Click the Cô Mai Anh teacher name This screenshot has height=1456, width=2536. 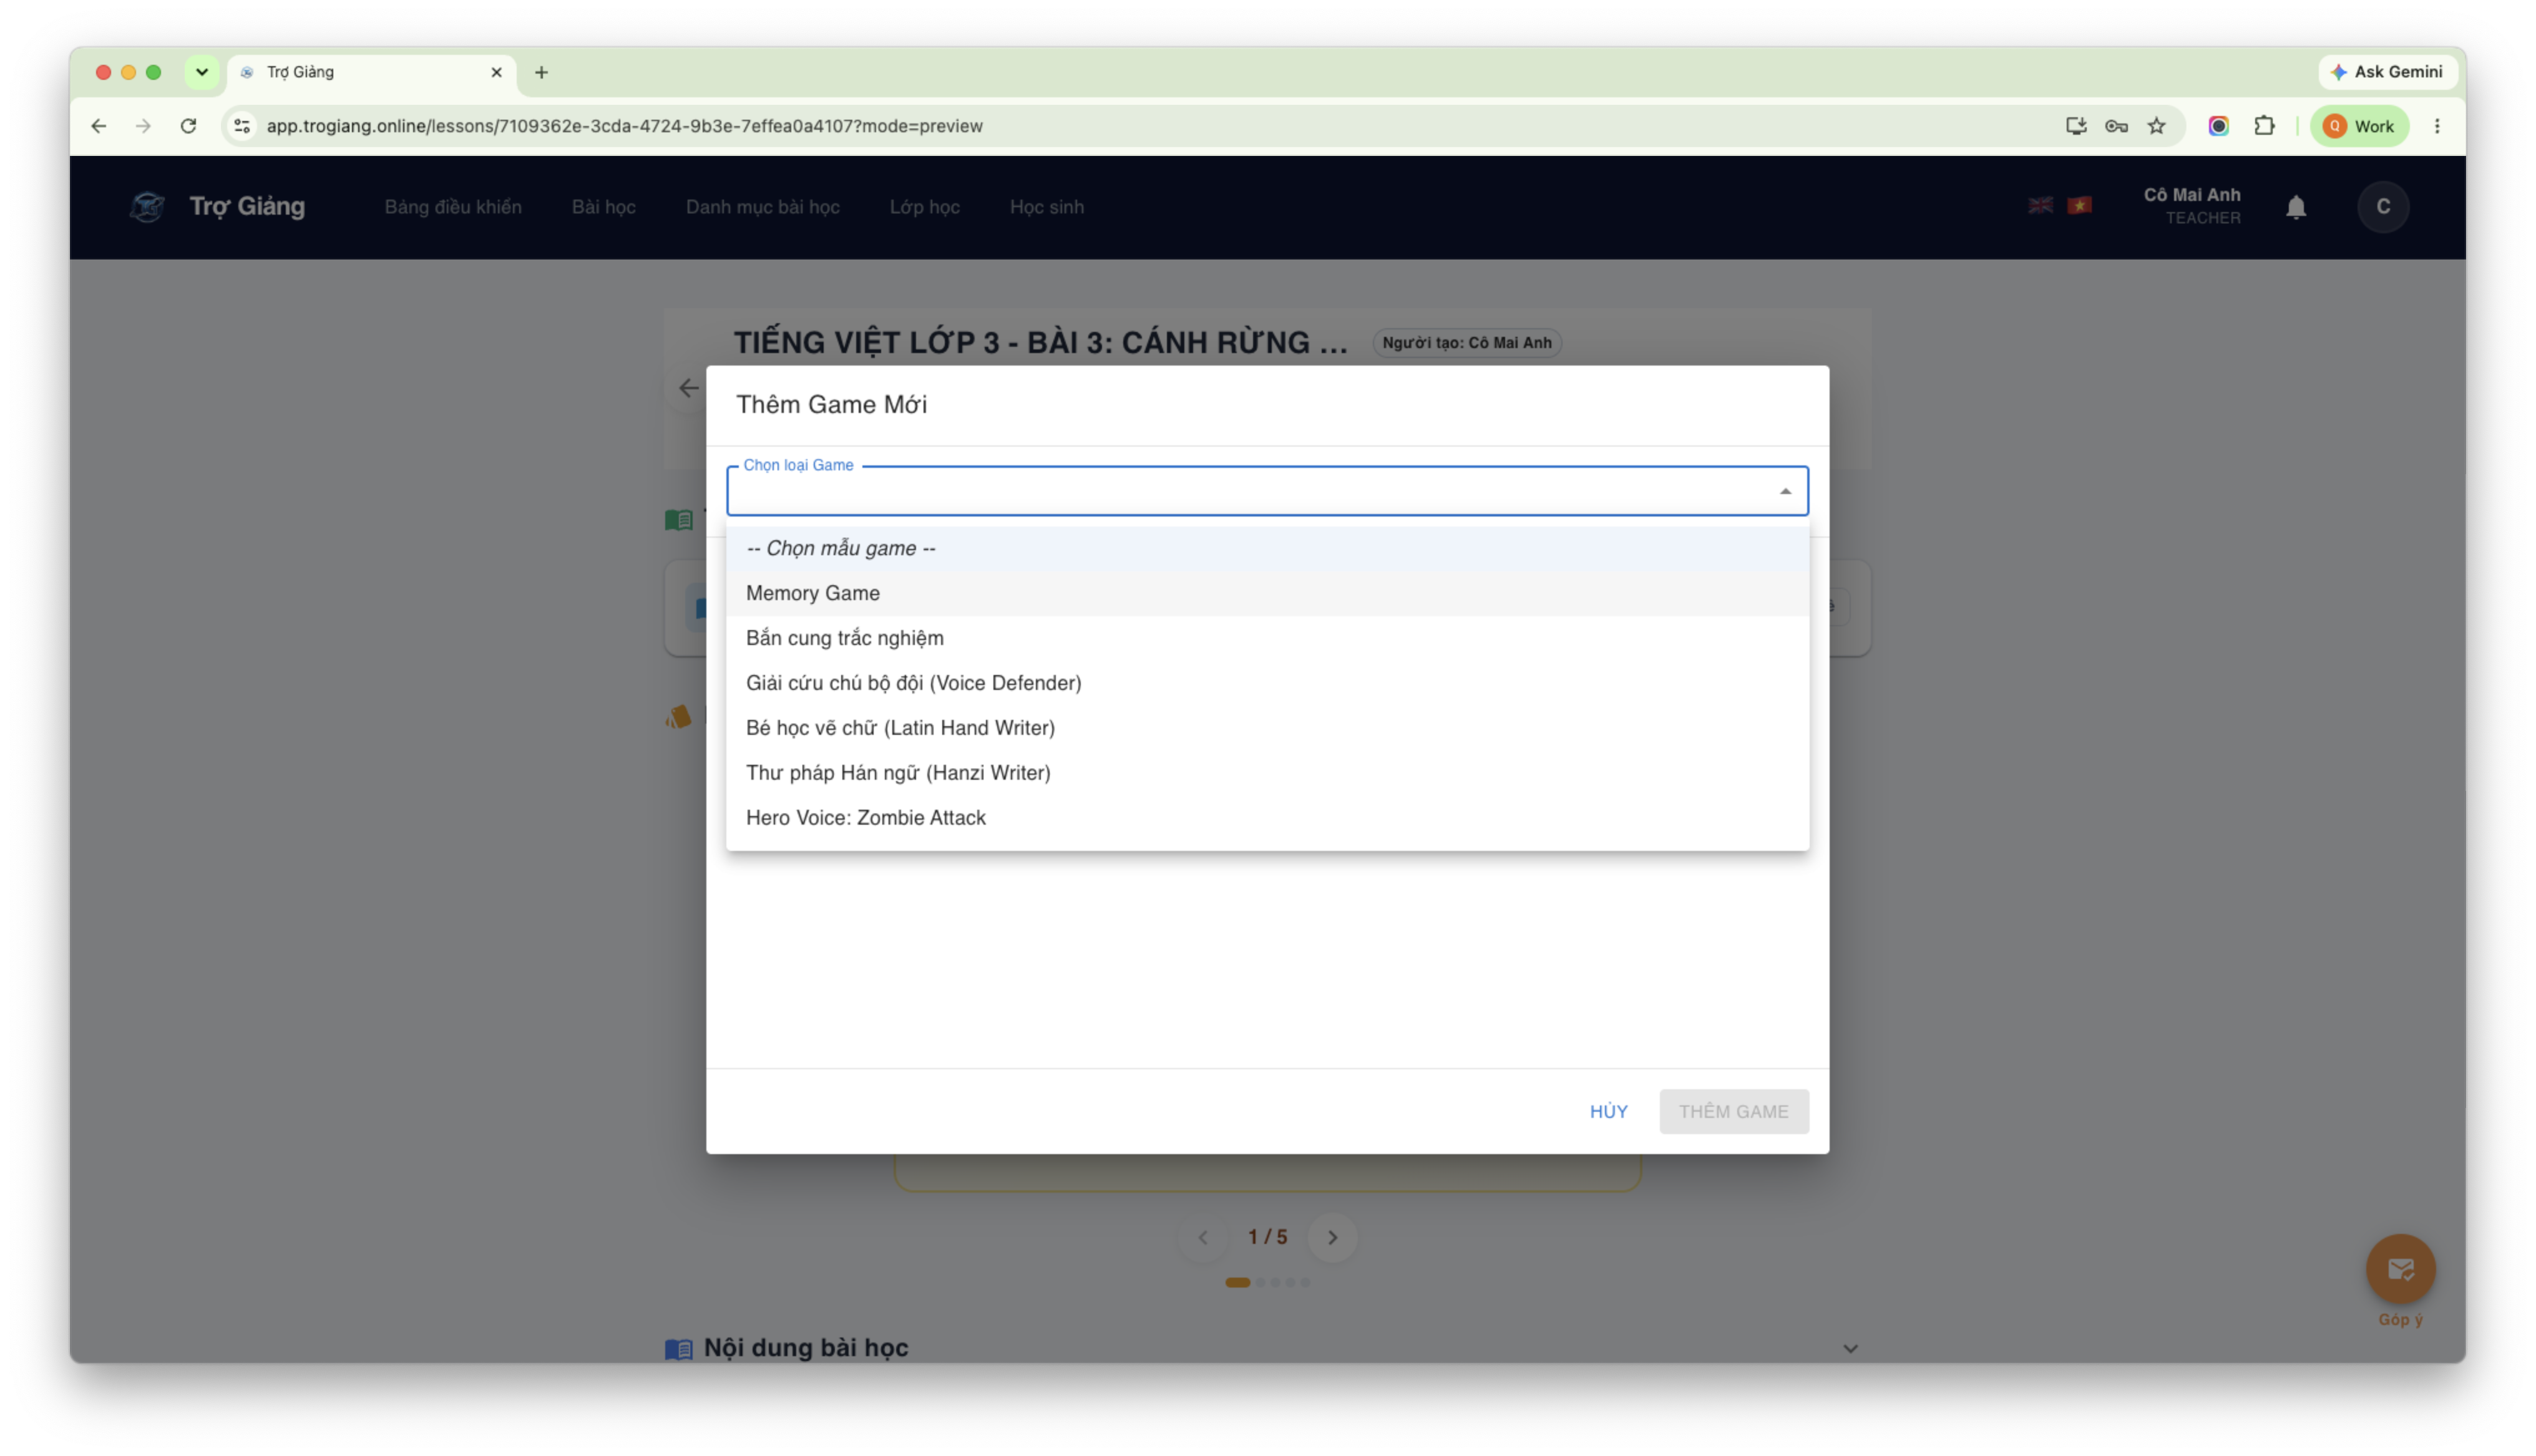[2191, 195]
